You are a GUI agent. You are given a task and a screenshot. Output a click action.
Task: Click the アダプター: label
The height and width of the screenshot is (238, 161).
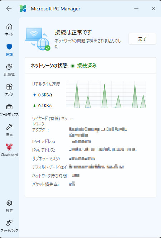pyautogui.click(x=40, y=130)
